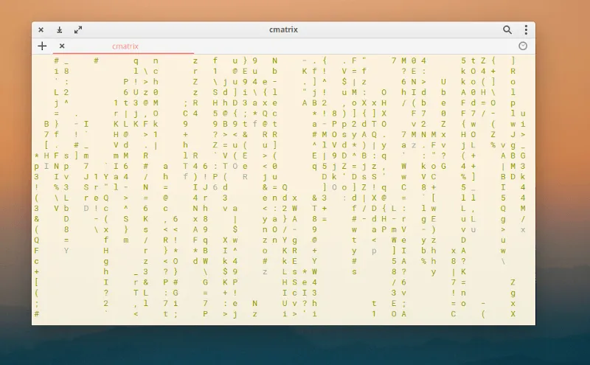Image resolution: width=590 pixels, height=365 pixels.
Task: Close the cmatrix tab
Action: click(62, 46)
